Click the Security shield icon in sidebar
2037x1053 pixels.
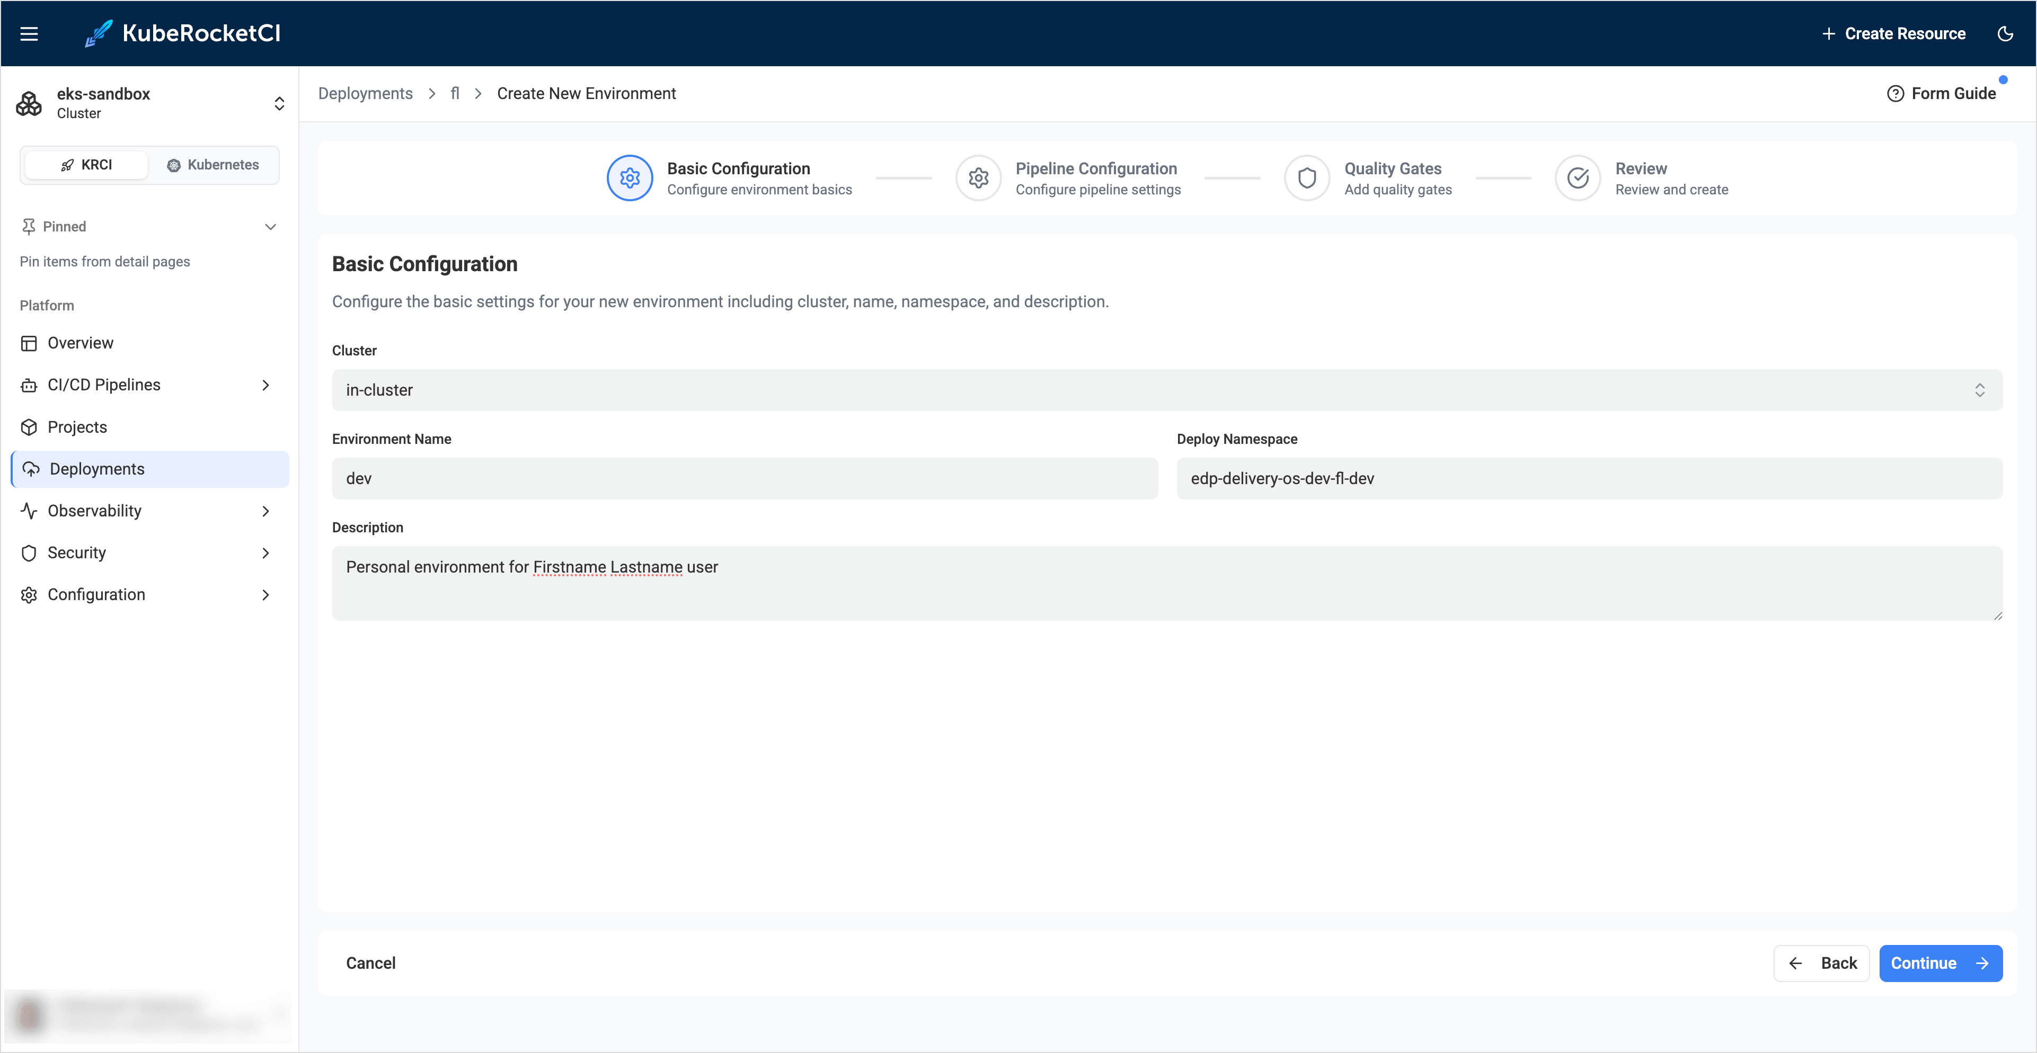[29, 552]
